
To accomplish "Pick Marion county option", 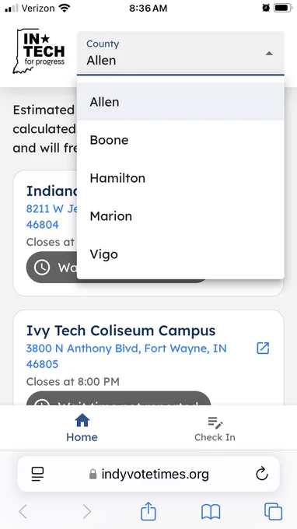I will [180, 216].
